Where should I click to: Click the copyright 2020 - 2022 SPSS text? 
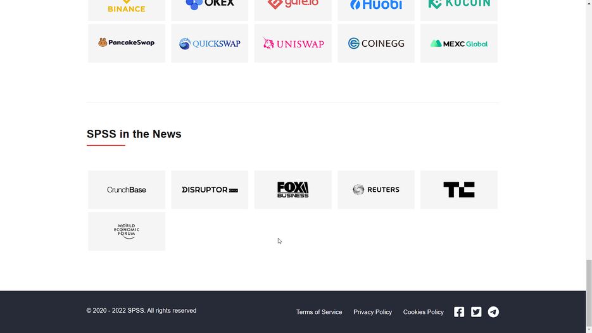141,310
